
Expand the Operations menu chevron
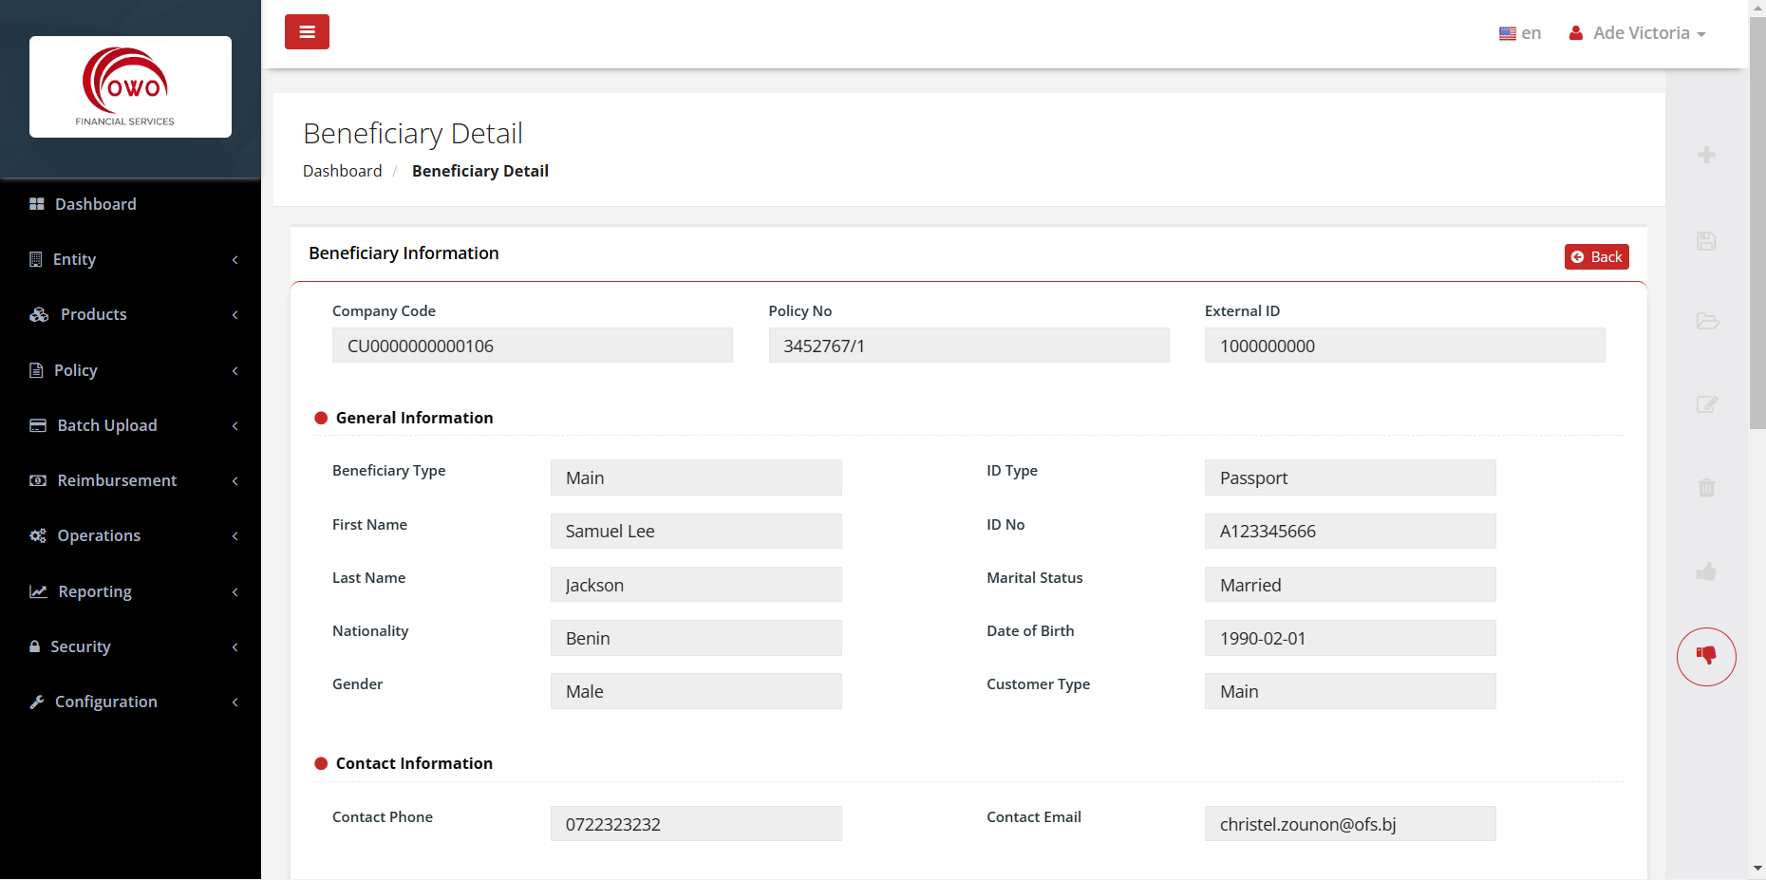point(235,535)
